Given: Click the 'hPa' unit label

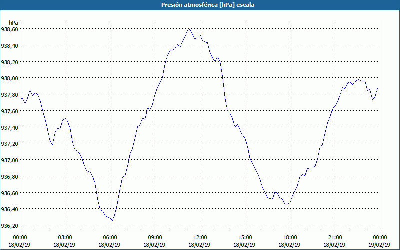Looking at the screenshot, I should click(13, 23).
